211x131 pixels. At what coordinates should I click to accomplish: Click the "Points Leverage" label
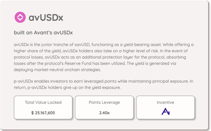click(x=104, y=103)
